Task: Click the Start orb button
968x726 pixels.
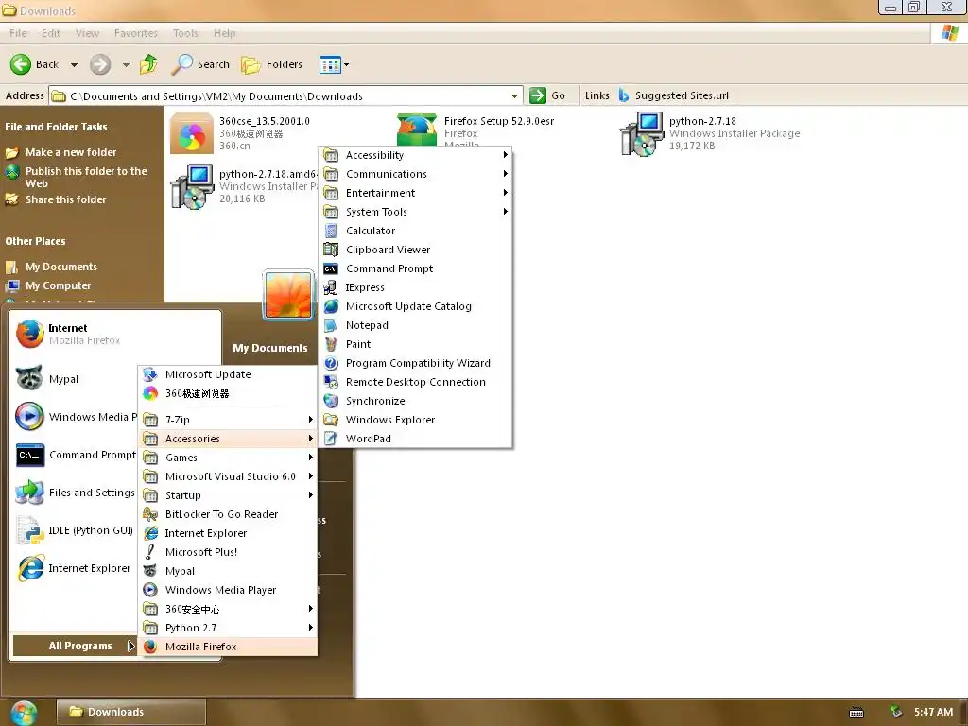Action: [x=24, y=713]
